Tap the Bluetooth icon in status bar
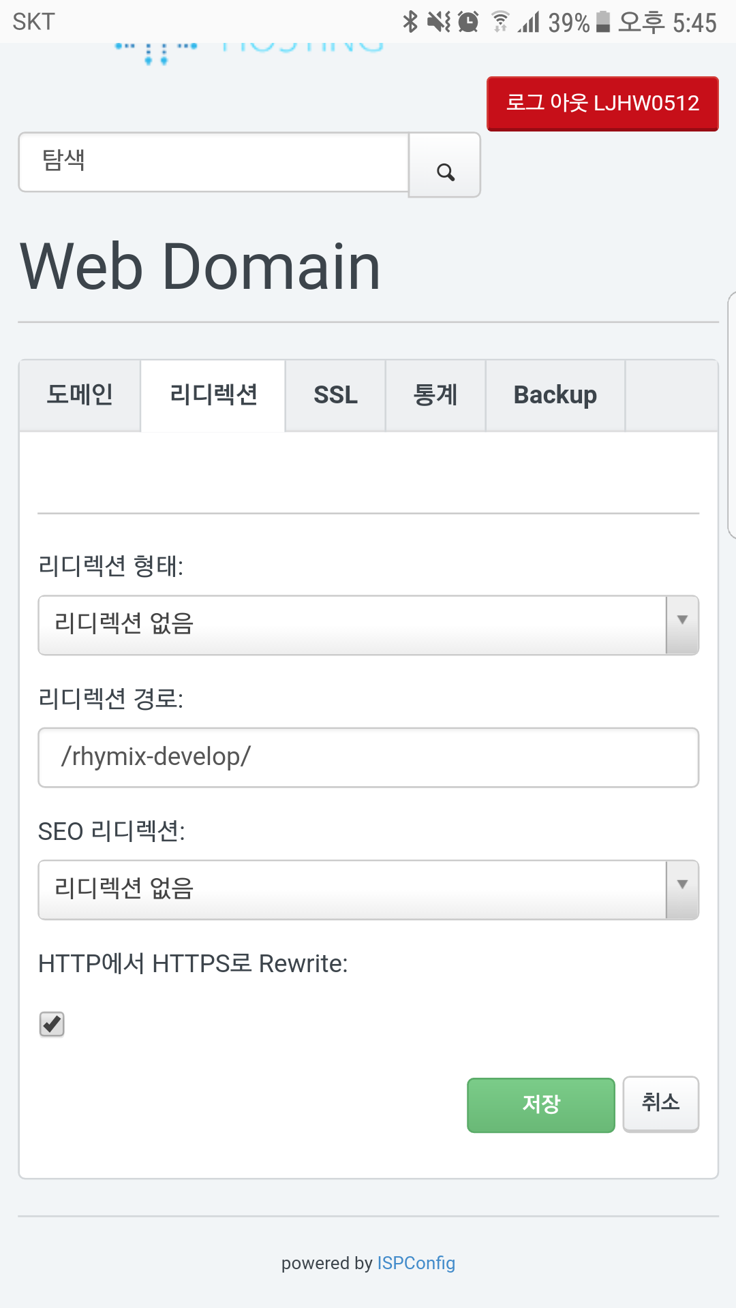Viewport: 736px width, 1308px height. [410, 22]
